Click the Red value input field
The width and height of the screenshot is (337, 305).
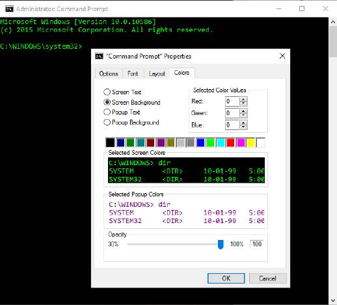click(232, 101)
